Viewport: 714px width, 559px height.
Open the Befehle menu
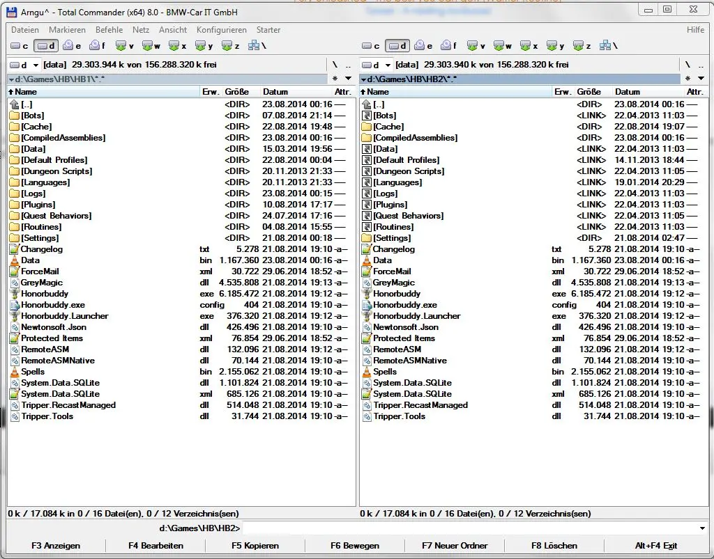(x=109, y=30)
